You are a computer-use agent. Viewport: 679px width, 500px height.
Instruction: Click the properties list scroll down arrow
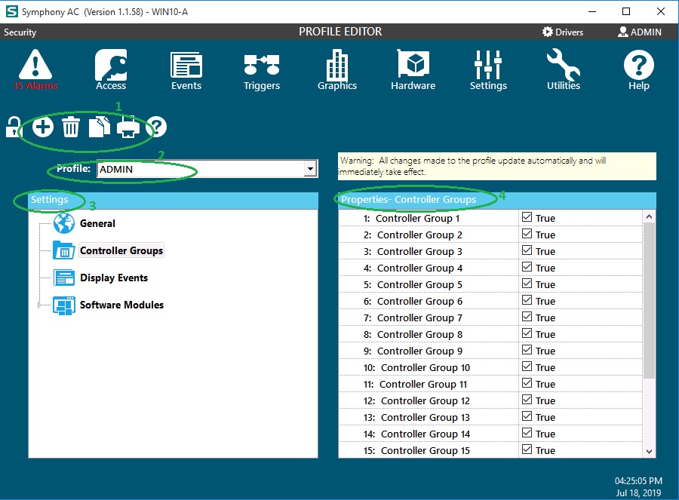click(x=649, y=452)
